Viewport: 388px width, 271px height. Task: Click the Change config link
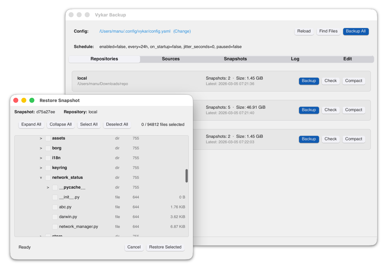(182, 31)
